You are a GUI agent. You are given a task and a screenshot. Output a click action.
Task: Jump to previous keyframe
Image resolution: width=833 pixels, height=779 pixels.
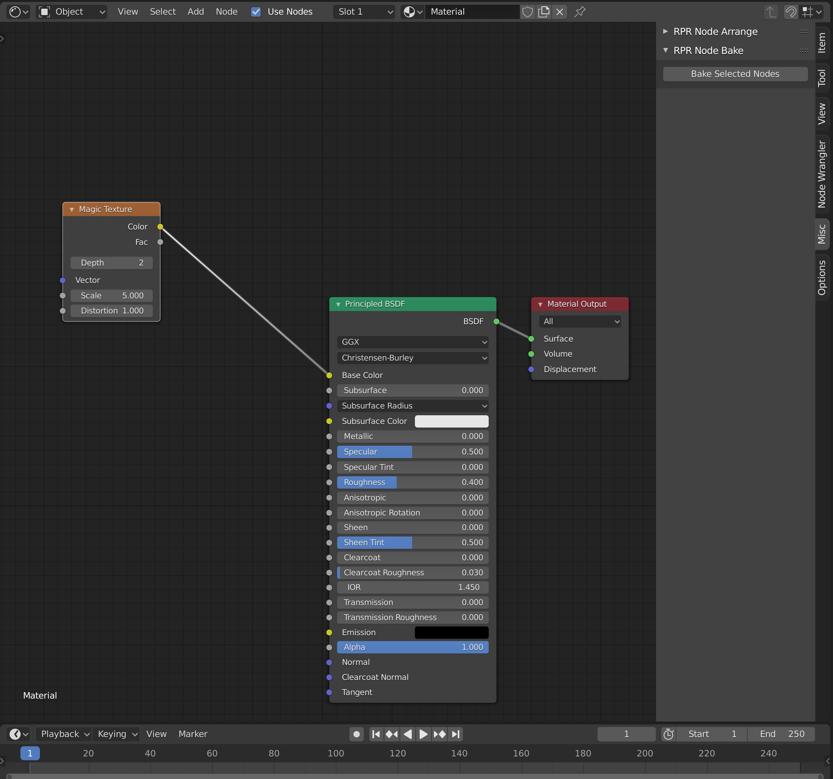392,734
